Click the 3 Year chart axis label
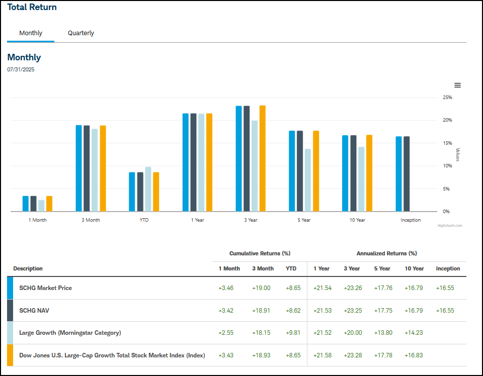This screenshot has height=376, width=483. (251, 220)
